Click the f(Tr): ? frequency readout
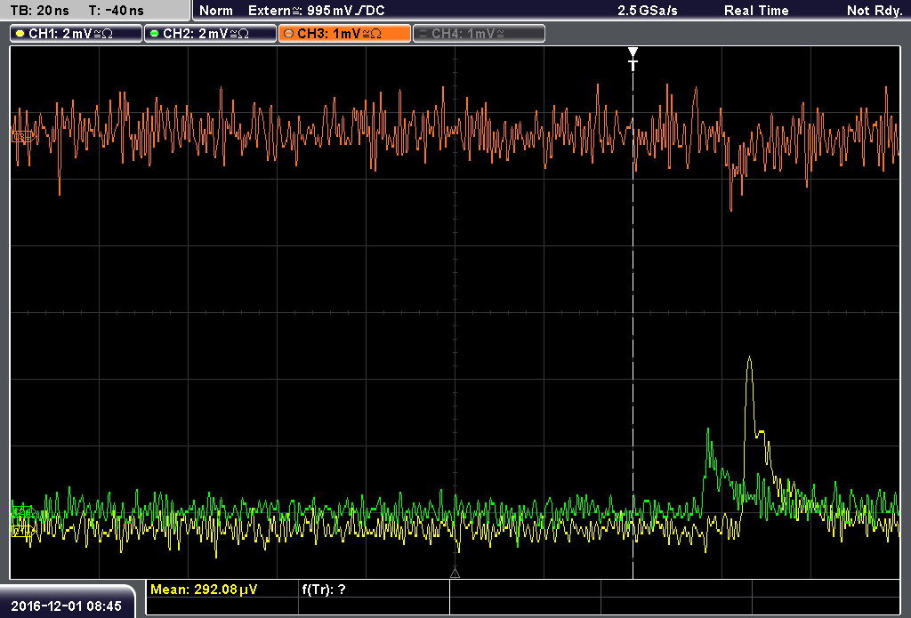 [324, 590]
